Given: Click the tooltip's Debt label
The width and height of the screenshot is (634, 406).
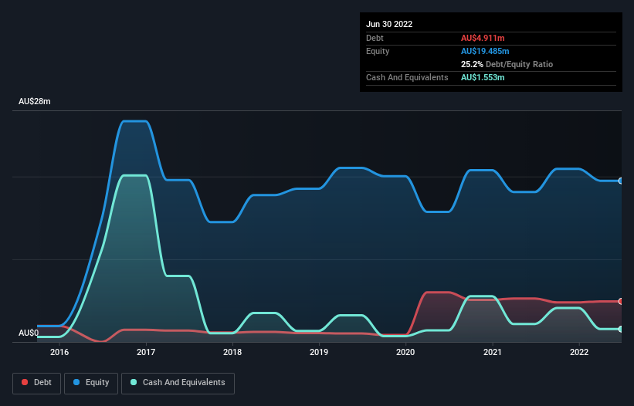Looking at the screenshot, I should point(375,38).
